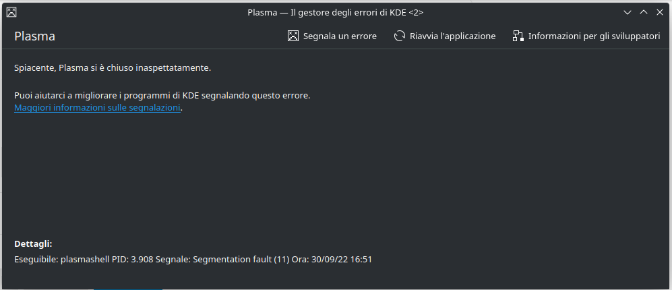
Task: Click the bold Dettagli label
Action: pos(33,243)
